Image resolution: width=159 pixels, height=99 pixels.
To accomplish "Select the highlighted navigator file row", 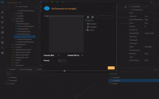I will tap(25, 37).
